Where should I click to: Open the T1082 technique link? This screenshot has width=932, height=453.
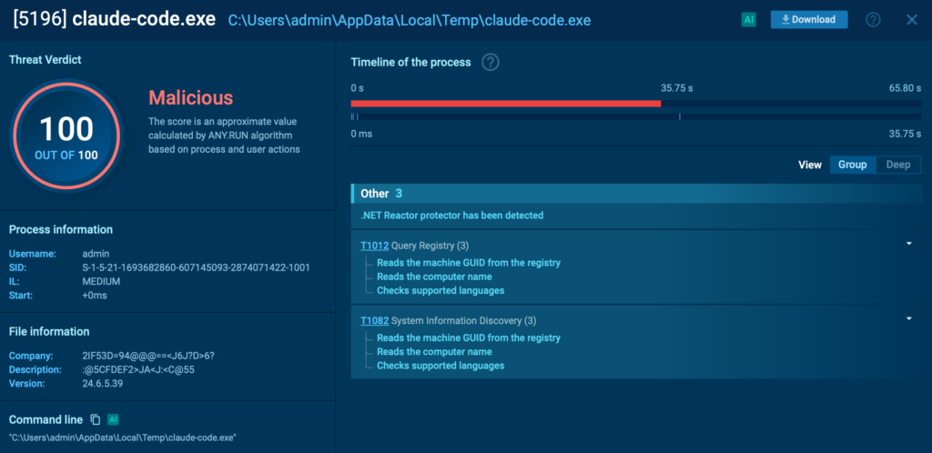[x=374, y=320]
